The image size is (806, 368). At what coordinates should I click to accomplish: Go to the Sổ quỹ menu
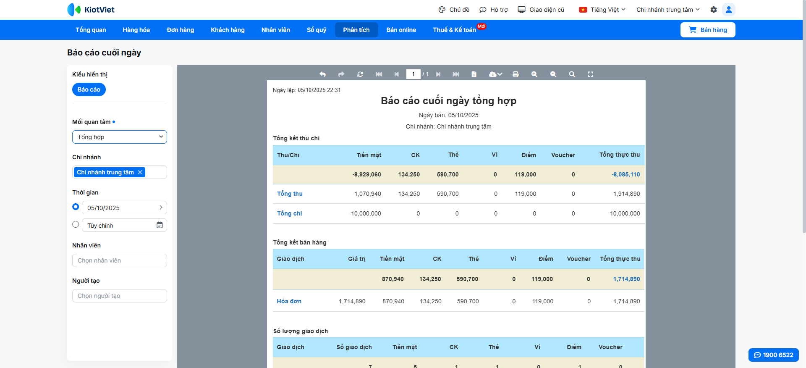pos(316,30)
